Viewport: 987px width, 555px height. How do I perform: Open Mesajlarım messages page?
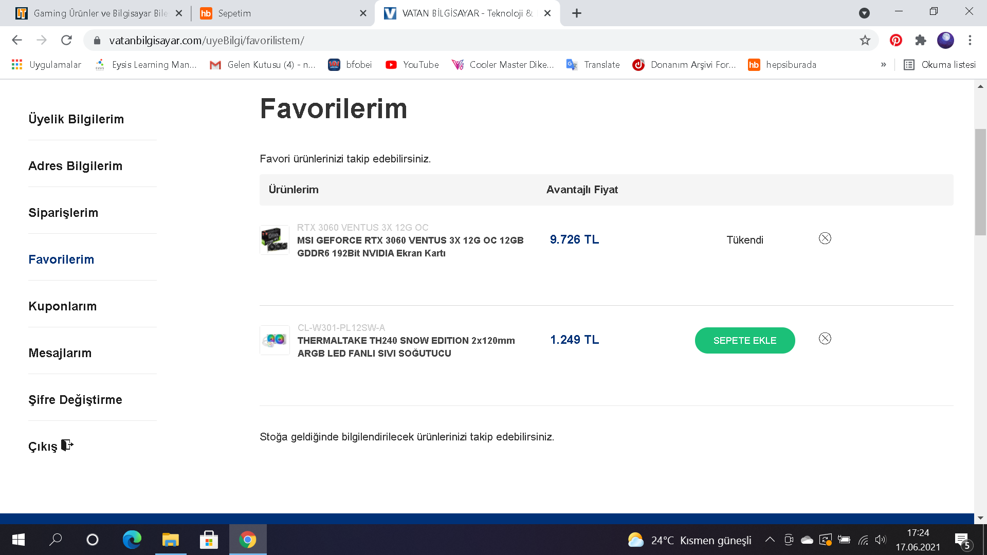pos(60,353)
